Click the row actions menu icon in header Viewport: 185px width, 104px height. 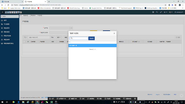click(x=28, y=42)
